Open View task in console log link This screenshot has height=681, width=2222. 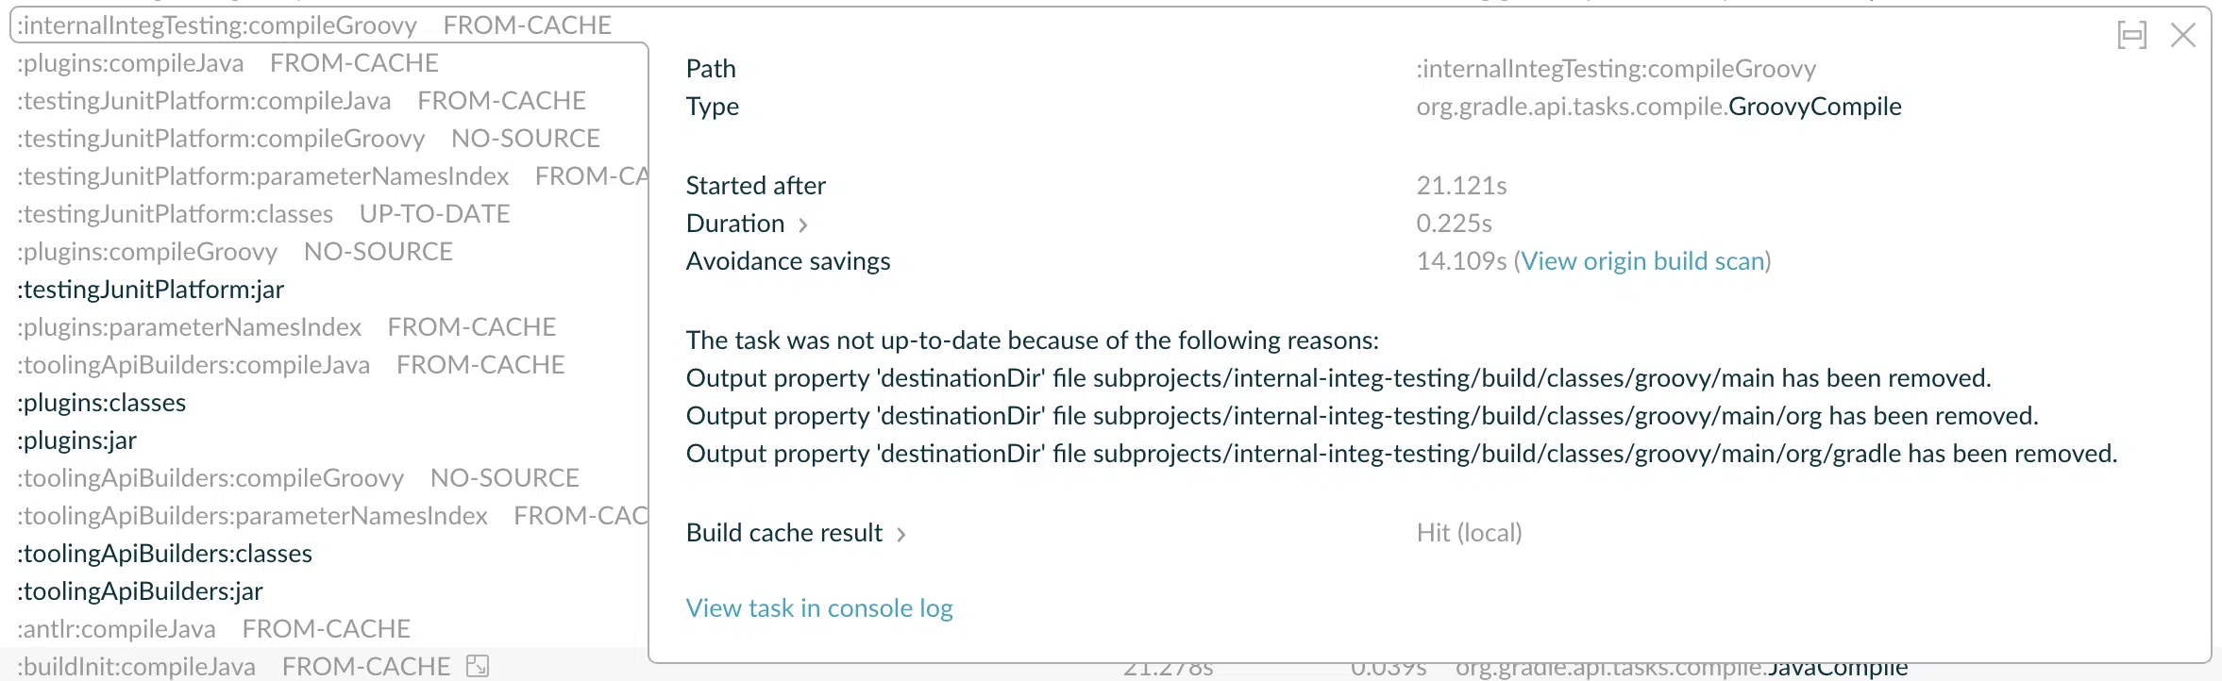coord(819,608)
